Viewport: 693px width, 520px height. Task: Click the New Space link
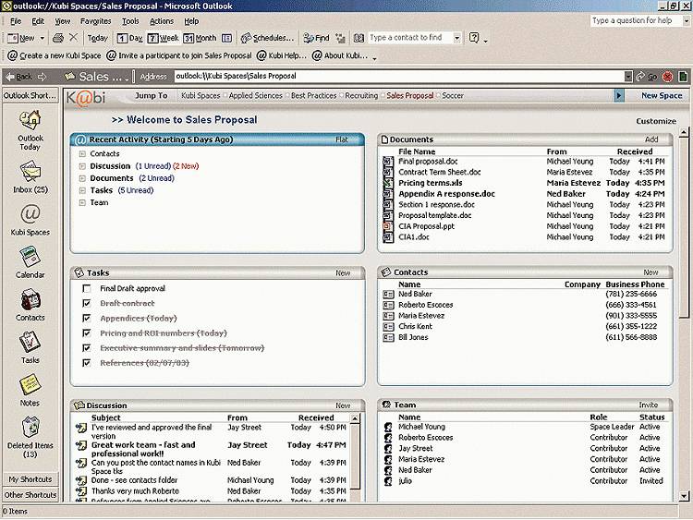click(662, 95)
